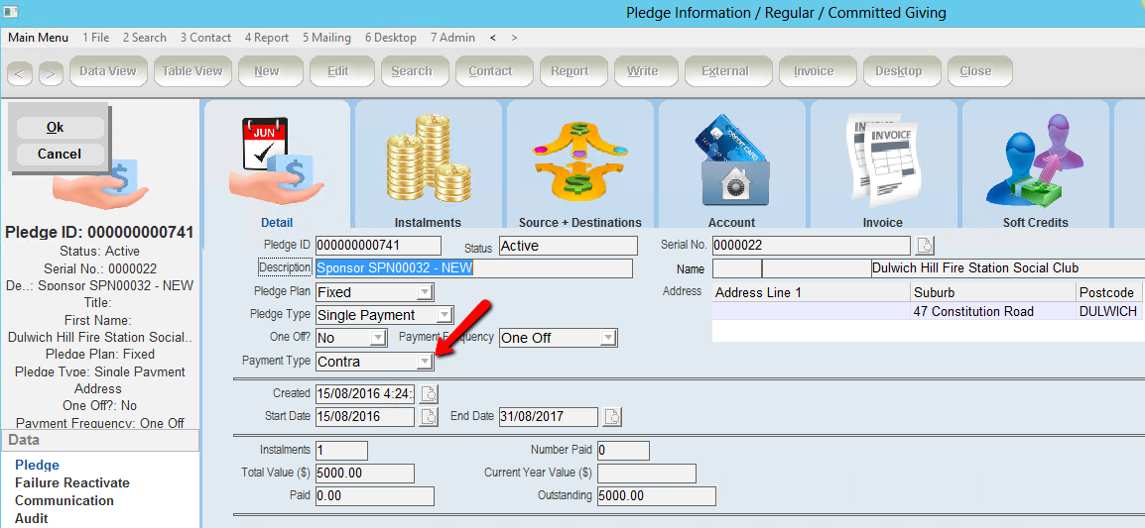Screen dimensions: 1145x528
Task: Open the 4 Report menu
Action: [x=266, y=38]
